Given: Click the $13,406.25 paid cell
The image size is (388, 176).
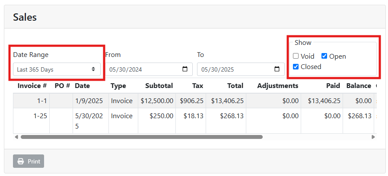Looking at the screenshot, I should tap(322, 101).
